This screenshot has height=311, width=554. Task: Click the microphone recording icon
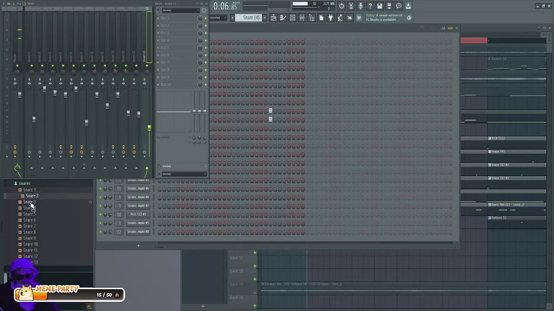pos(361,6)
